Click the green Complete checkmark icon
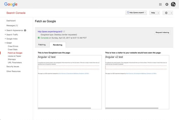179x120 pixels. pyautogui.click(x=39, y=38)
